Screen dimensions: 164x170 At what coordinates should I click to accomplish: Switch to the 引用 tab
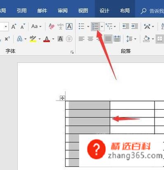click(x=21, y=11)
